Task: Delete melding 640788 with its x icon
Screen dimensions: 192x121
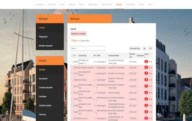Action: click(151, 62)
